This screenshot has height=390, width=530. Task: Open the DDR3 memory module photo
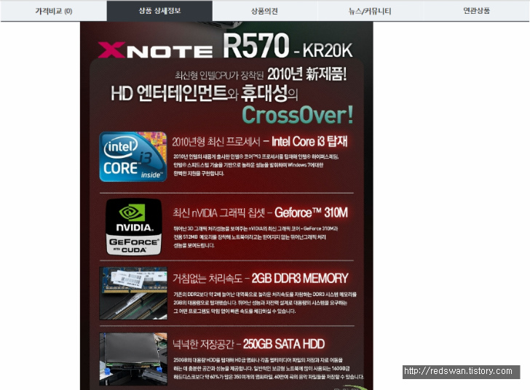pos(133,293)
